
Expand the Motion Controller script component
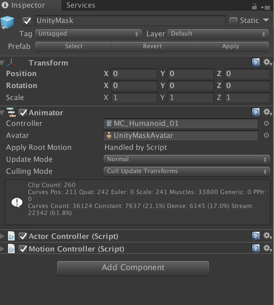(3, 249)
